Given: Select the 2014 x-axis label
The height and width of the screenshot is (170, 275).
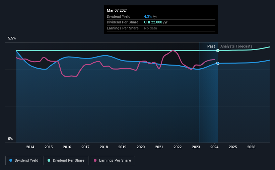Looking at the screenshot, I should pyautogui.click(x=30, y=147).
